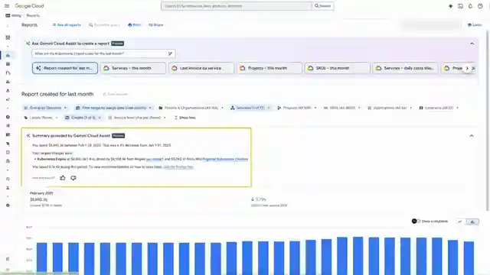Open the FinOps hub link in summary
Screen dimensions: 490x275
click(178, 167)
